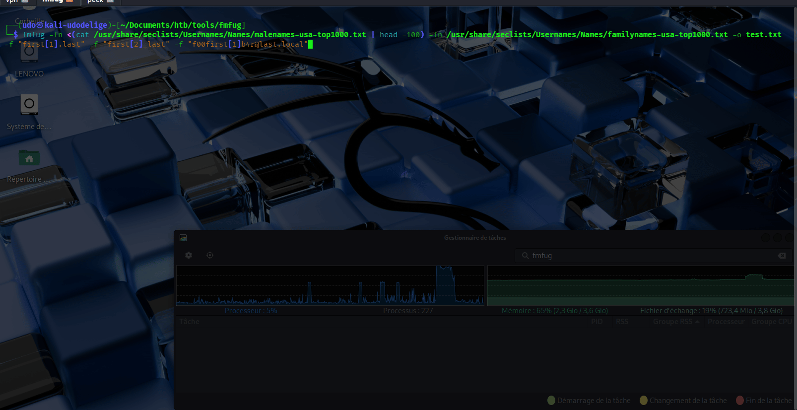This screenshot has width=797, height=410.
Task: Click the malenames-usa-top1000.txt path in terminal
Action: tap(230, 35)
